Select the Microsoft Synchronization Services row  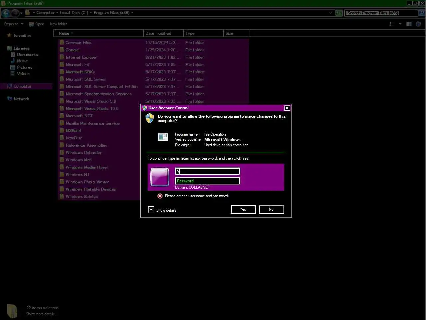153,94
